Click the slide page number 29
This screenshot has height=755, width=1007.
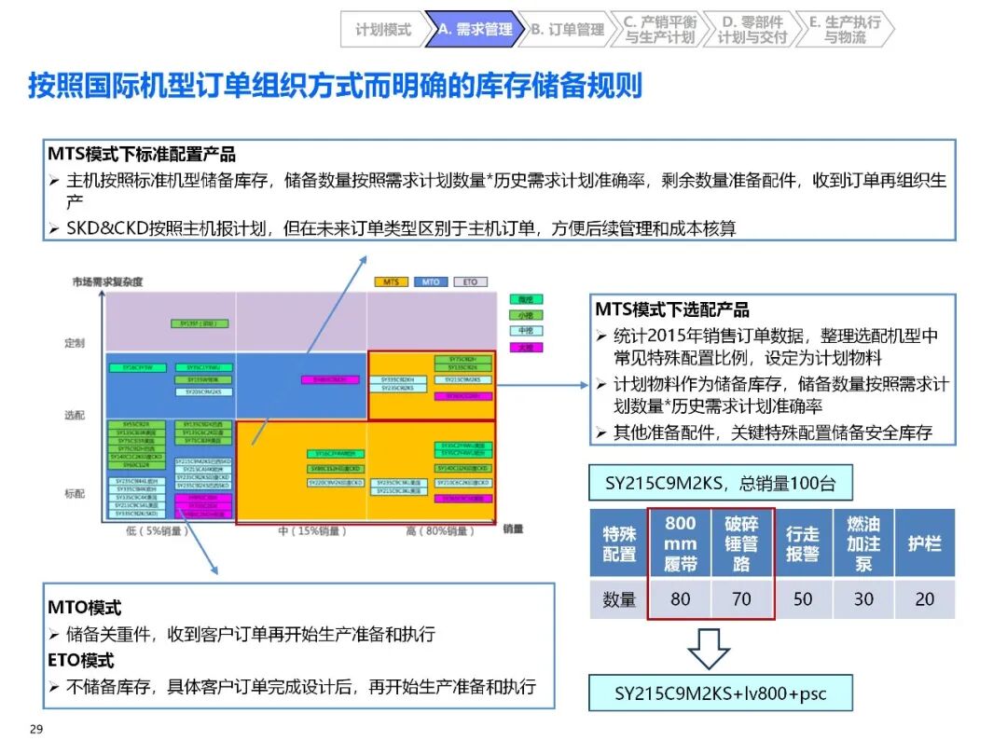point(36,730)
